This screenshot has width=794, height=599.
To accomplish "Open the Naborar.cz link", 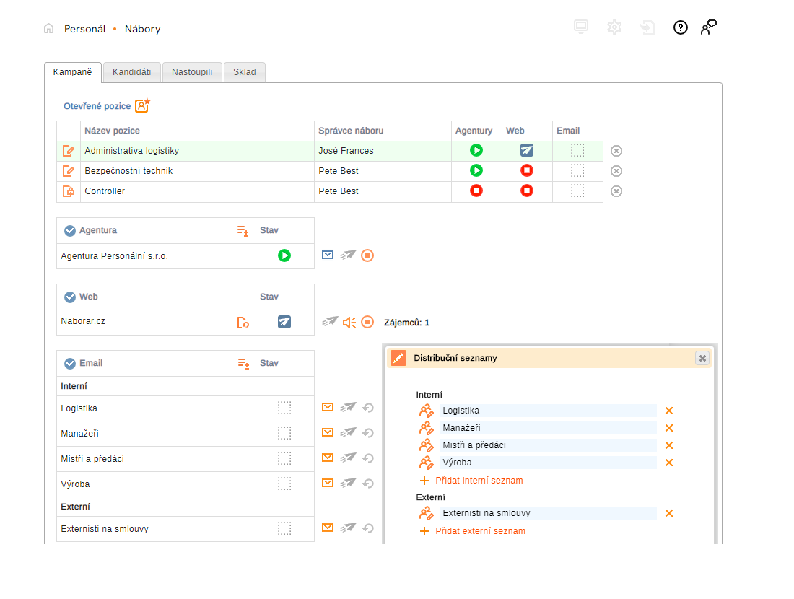I will pyautogui.click(x=83, y=321).
